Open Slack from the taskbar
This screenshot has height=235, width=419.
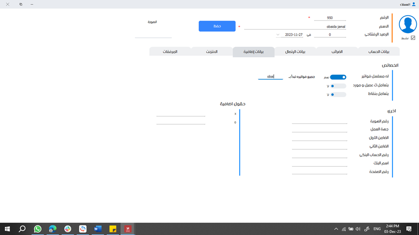point(68,229)
